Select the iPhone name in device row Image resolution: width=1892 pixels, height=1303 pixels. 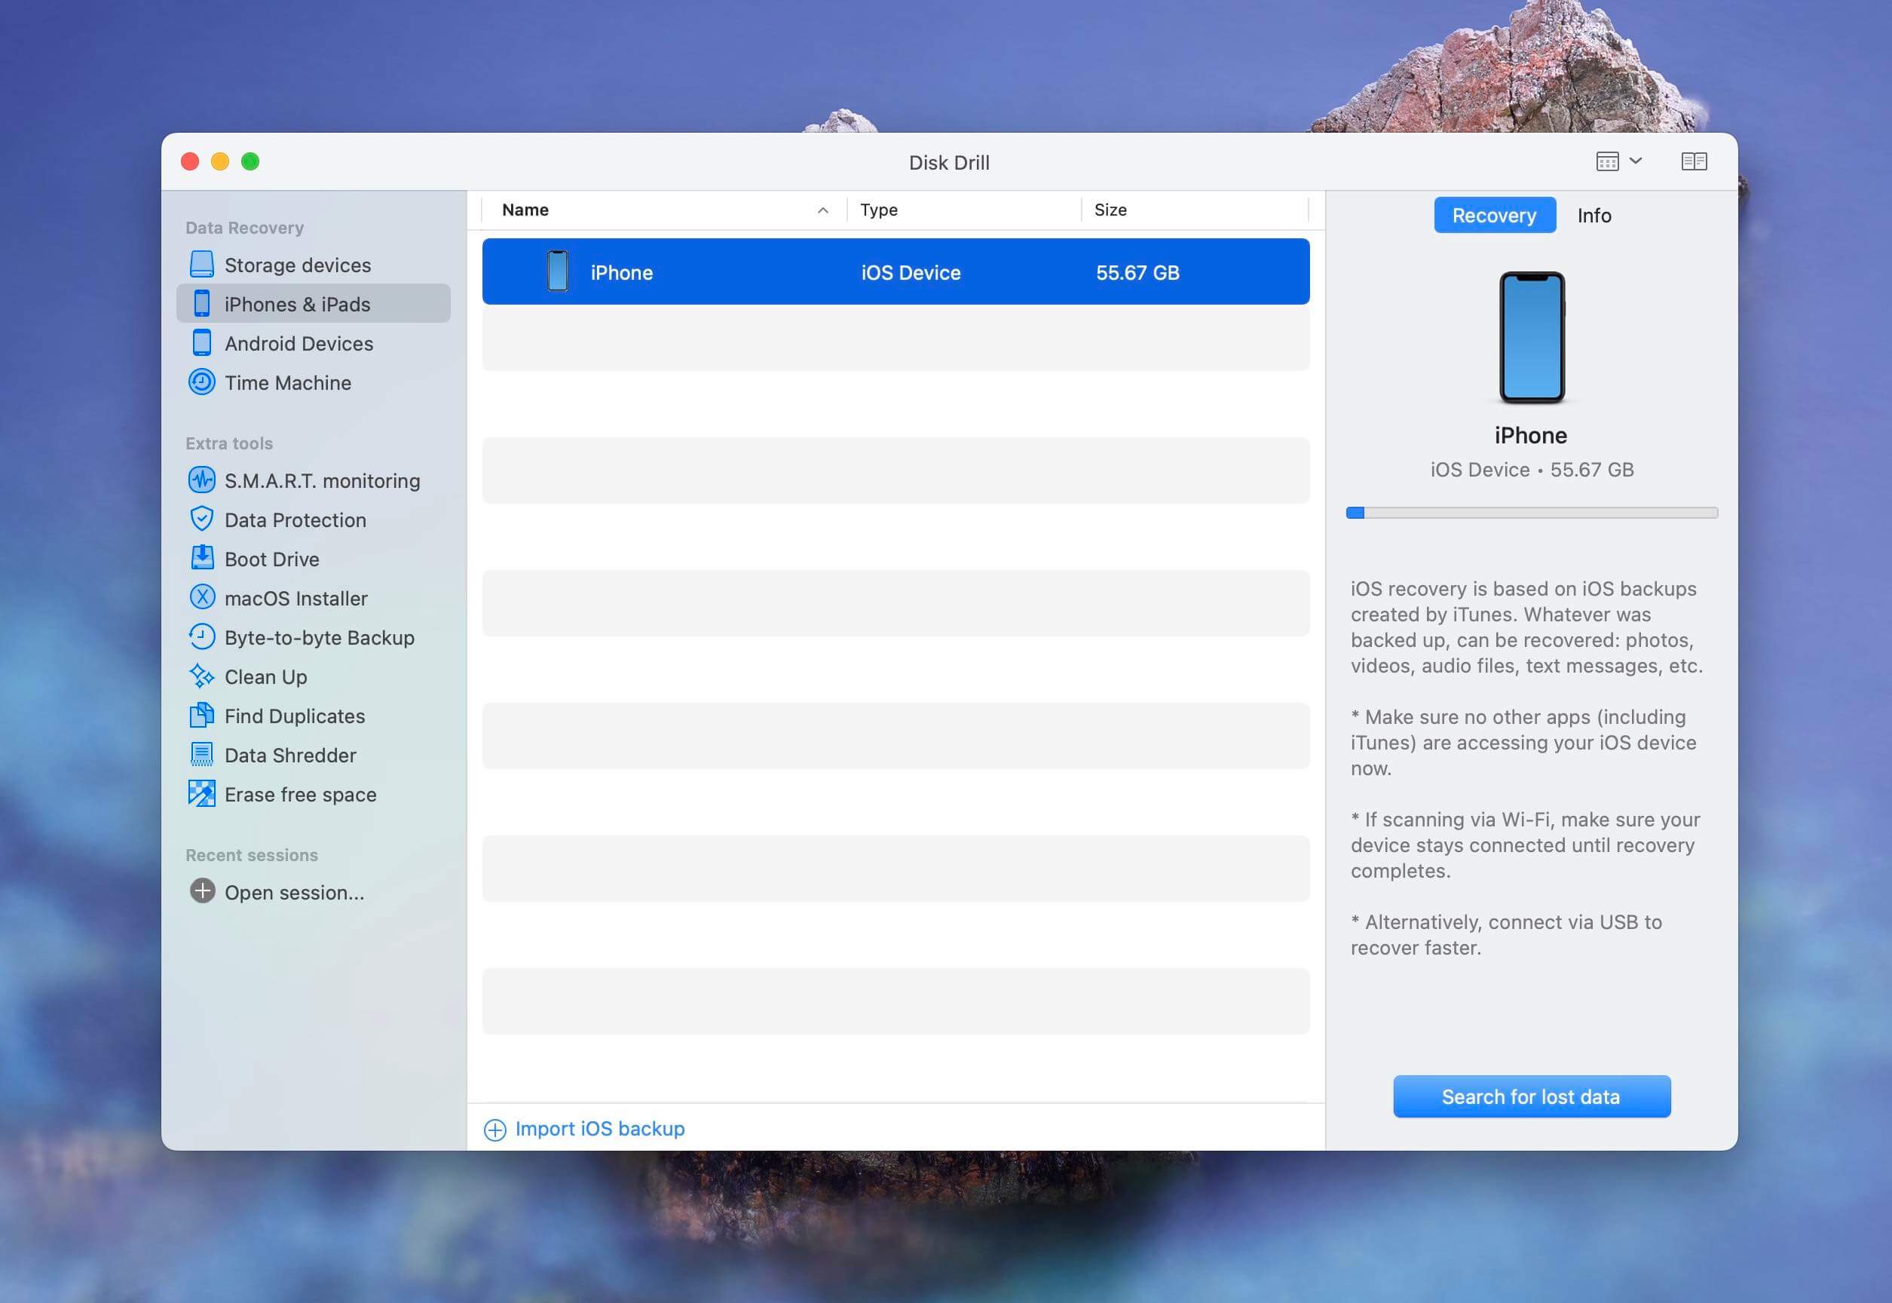621,273
